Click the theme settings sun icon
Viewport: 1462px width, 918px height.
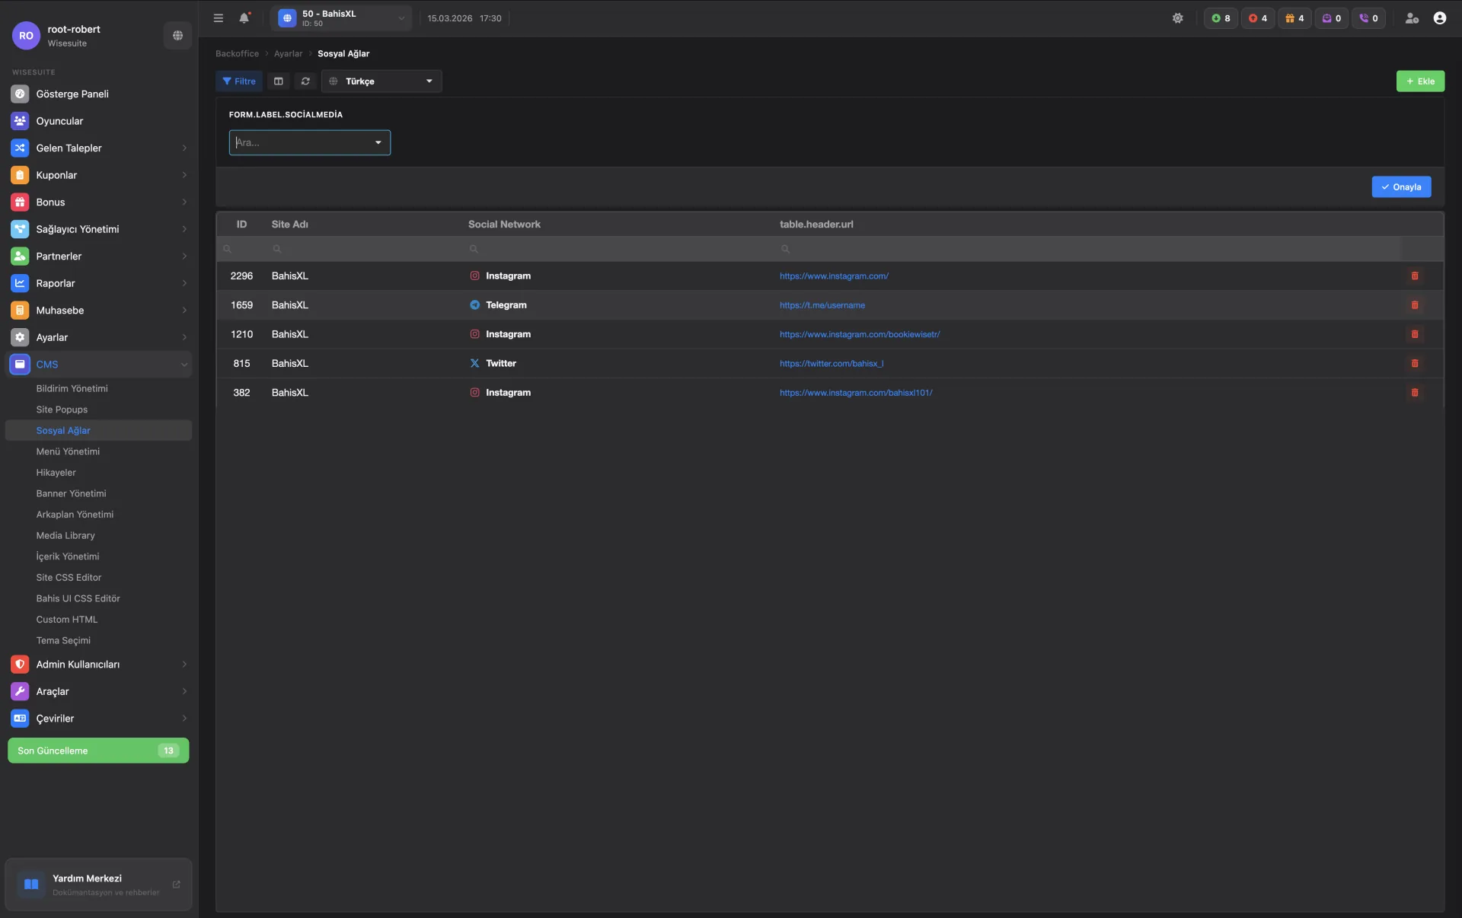pyautogui.click(x=1177, y=18)
